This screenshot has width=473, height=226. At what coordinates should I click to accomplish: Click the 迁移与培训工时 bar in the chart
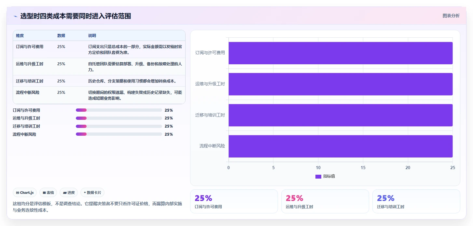pyautogui.click(x=341, y=115)
